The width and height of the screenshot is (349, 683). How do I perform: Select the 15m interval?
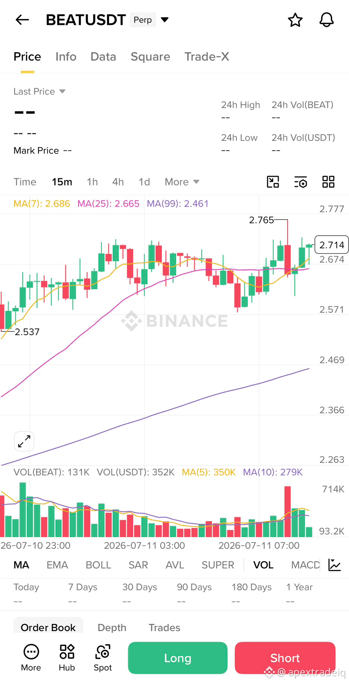62,182
